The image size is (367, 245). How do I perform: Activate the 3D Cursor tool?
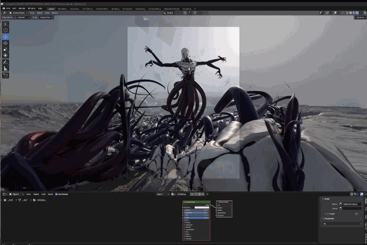point(6,30)
